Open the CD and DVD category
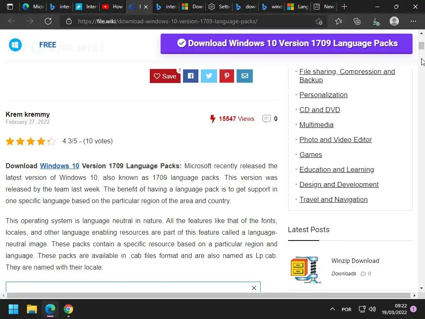This screenshot has width=425, height=319. 320,110
